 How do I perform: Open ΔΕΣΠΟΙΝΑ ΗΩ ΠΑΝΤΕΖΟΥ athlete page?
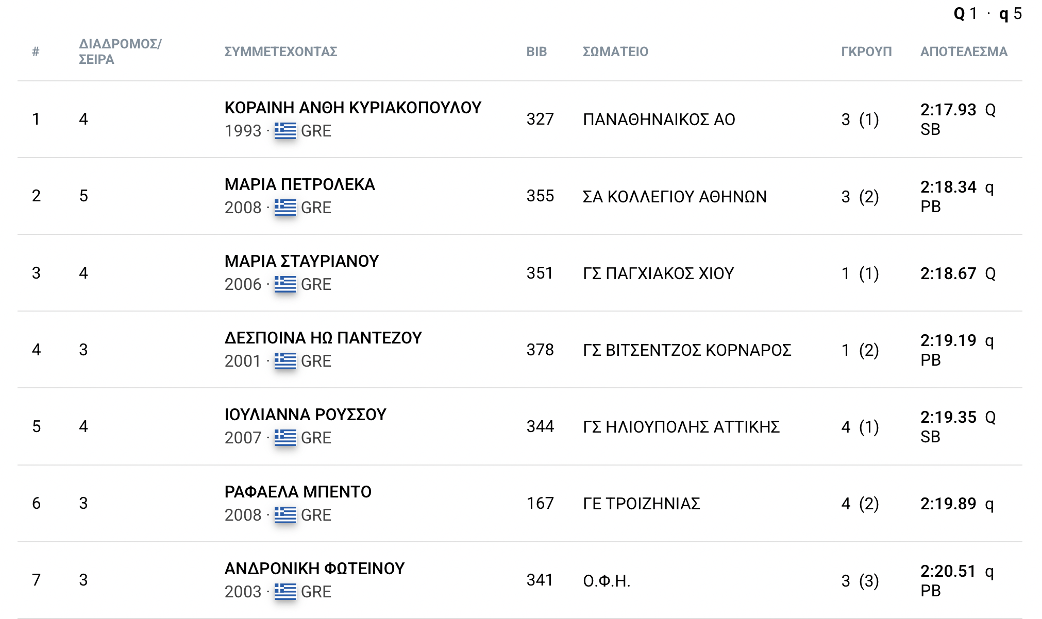point(323,338)
